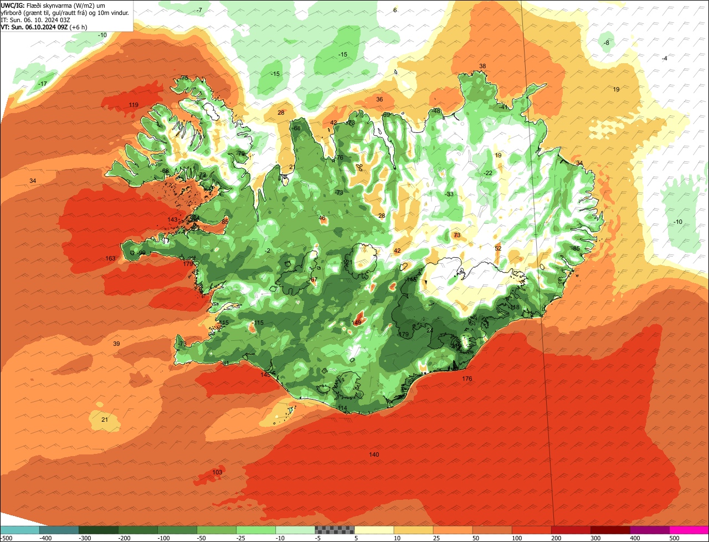Click the '-5' legend label
This screenshot has height=542, width=709.
[x=318, y=538]
